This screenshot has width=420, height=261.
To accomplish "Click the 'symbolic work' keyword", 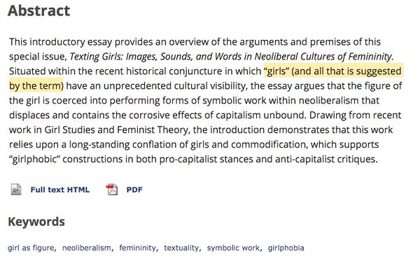I will click(233, 248).
